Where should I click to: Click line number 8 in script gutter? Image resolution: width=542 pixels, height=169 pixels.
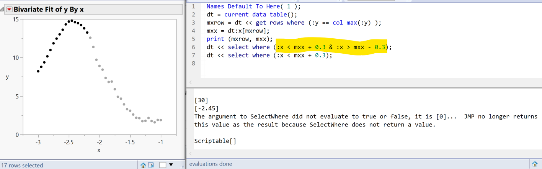click(193, 63)
